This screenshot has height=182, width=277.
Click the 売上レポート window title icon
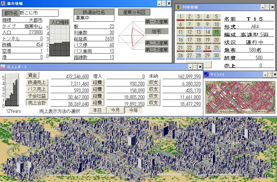[3, 67]
